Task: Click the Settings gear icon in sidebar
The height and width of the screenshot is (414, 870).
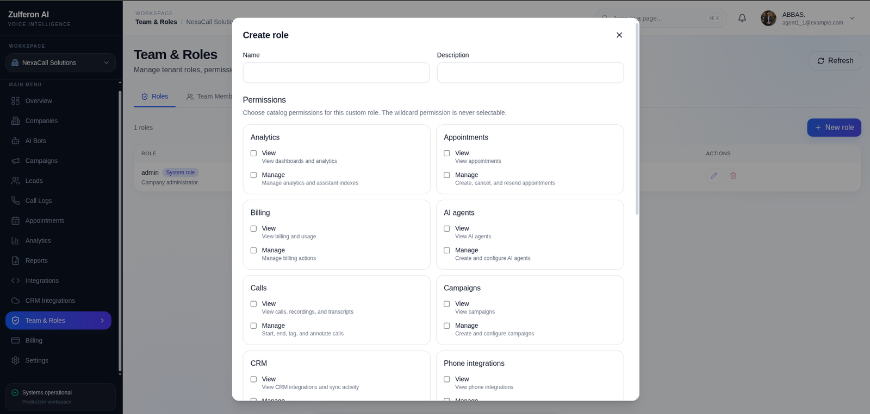Action: (15, 360)
